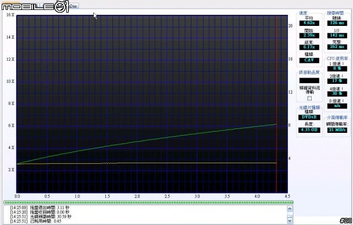Click log entry showing elapsed time 0:45

(36, 221)
